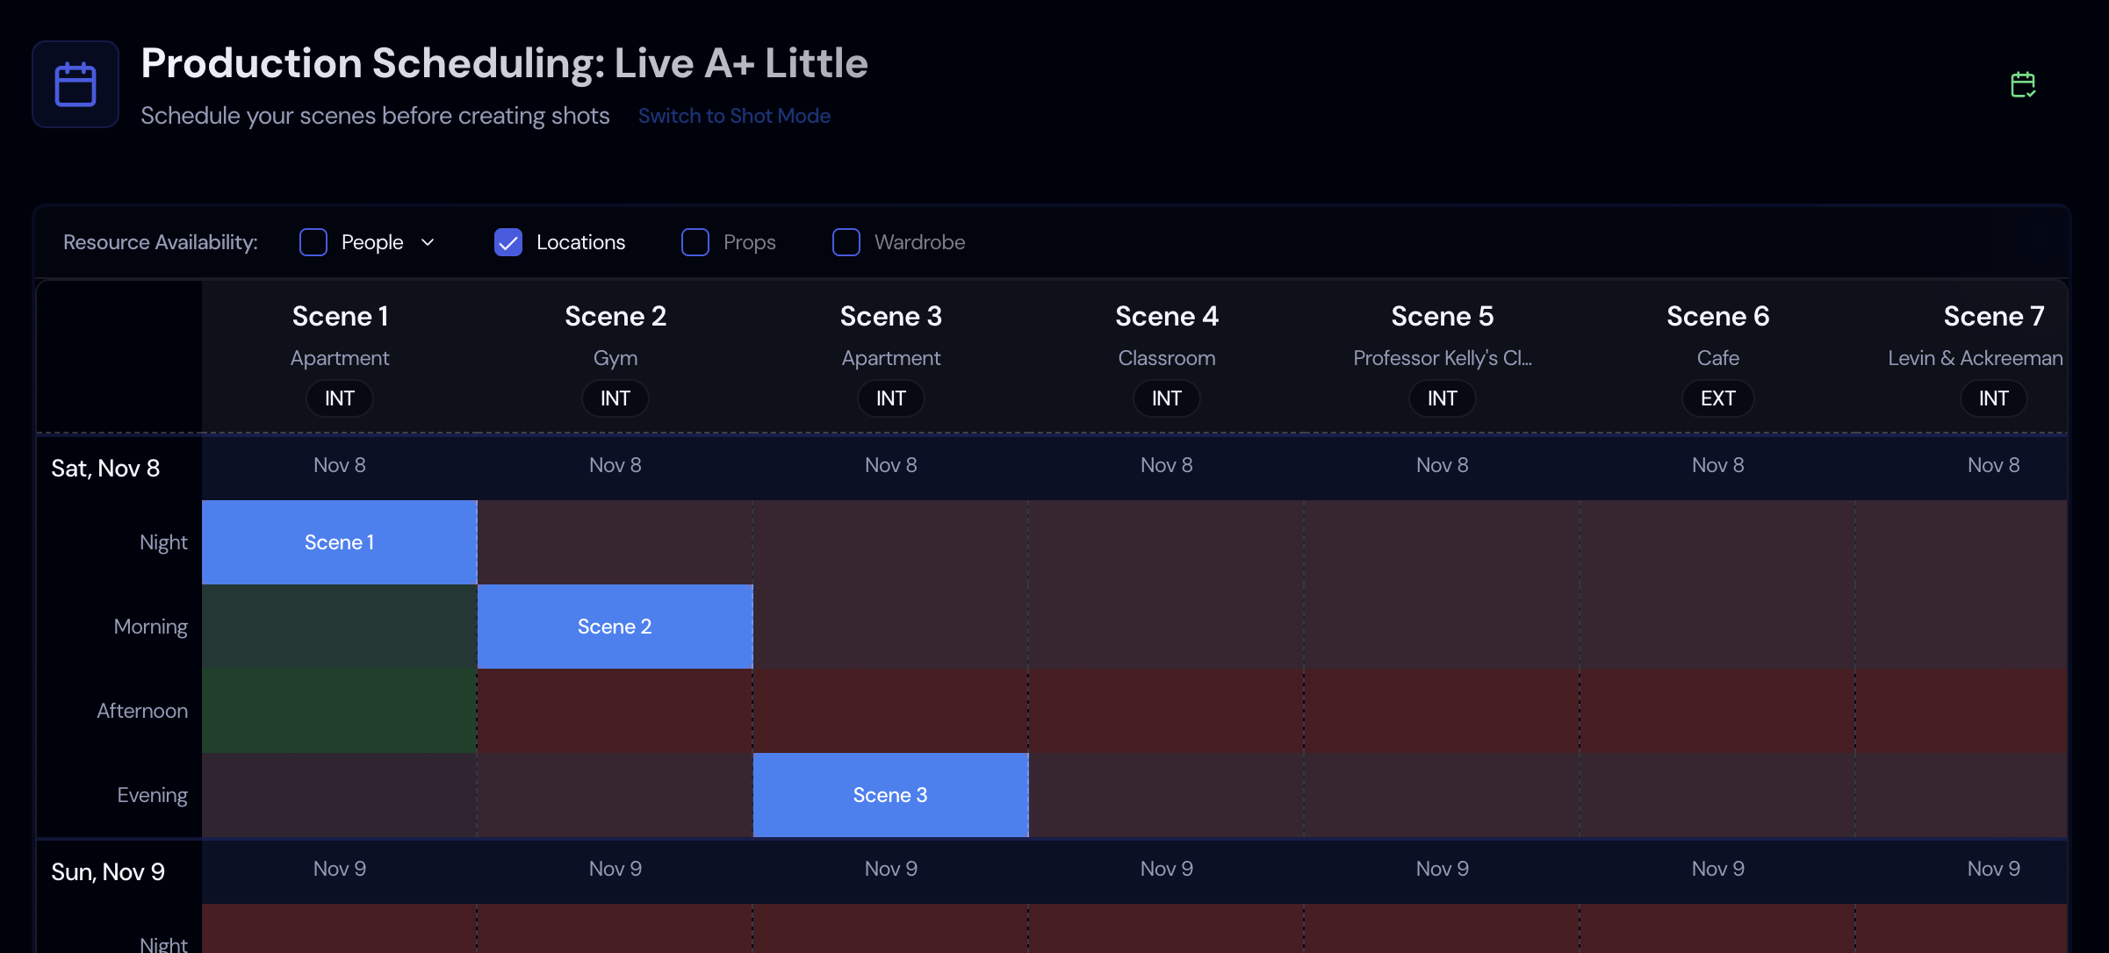Click the INT badge under Scene 1
The width and height of the screenshot is (2109, 953).
pyautogui.click(x=339, y=398)
